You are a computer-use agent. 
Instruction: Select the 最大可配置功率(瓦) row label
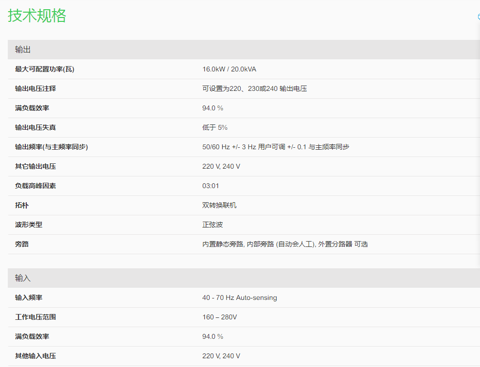click(45, 69)
